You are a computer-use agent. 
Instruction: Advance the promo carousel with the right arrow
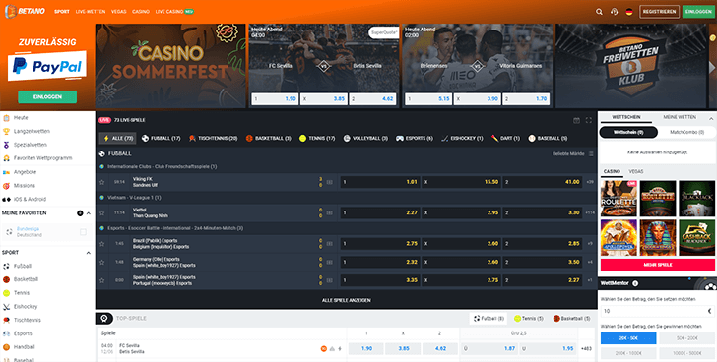tap(711, 67)
